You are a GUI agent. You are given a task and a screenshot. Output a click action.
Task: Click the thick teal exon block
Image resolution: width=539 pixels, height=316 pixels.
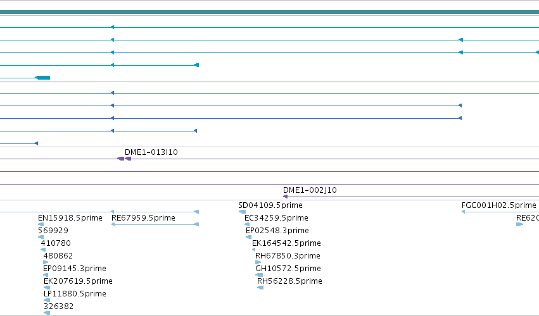coord(43,78)
